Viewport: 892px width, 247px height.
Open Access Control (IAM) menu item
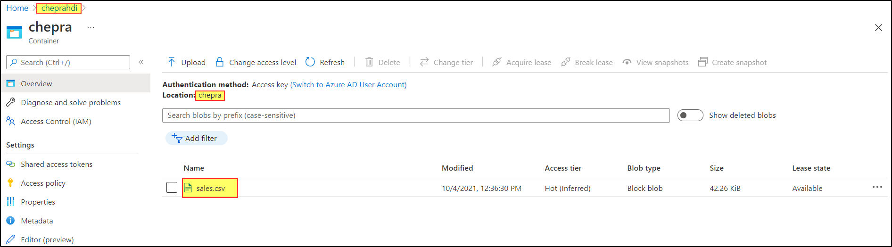pyautogui.click(x=56, y=122)
